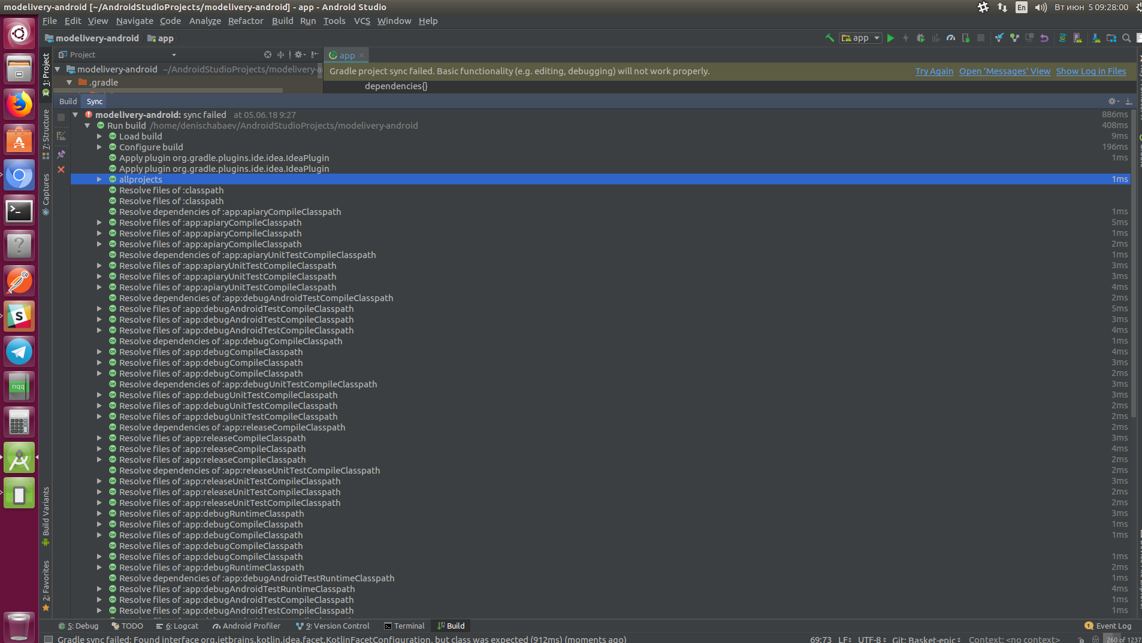Viewport: 1142px width, 643px height.
Task: Click the Make Project hammer icon
Action: (829, 38)
